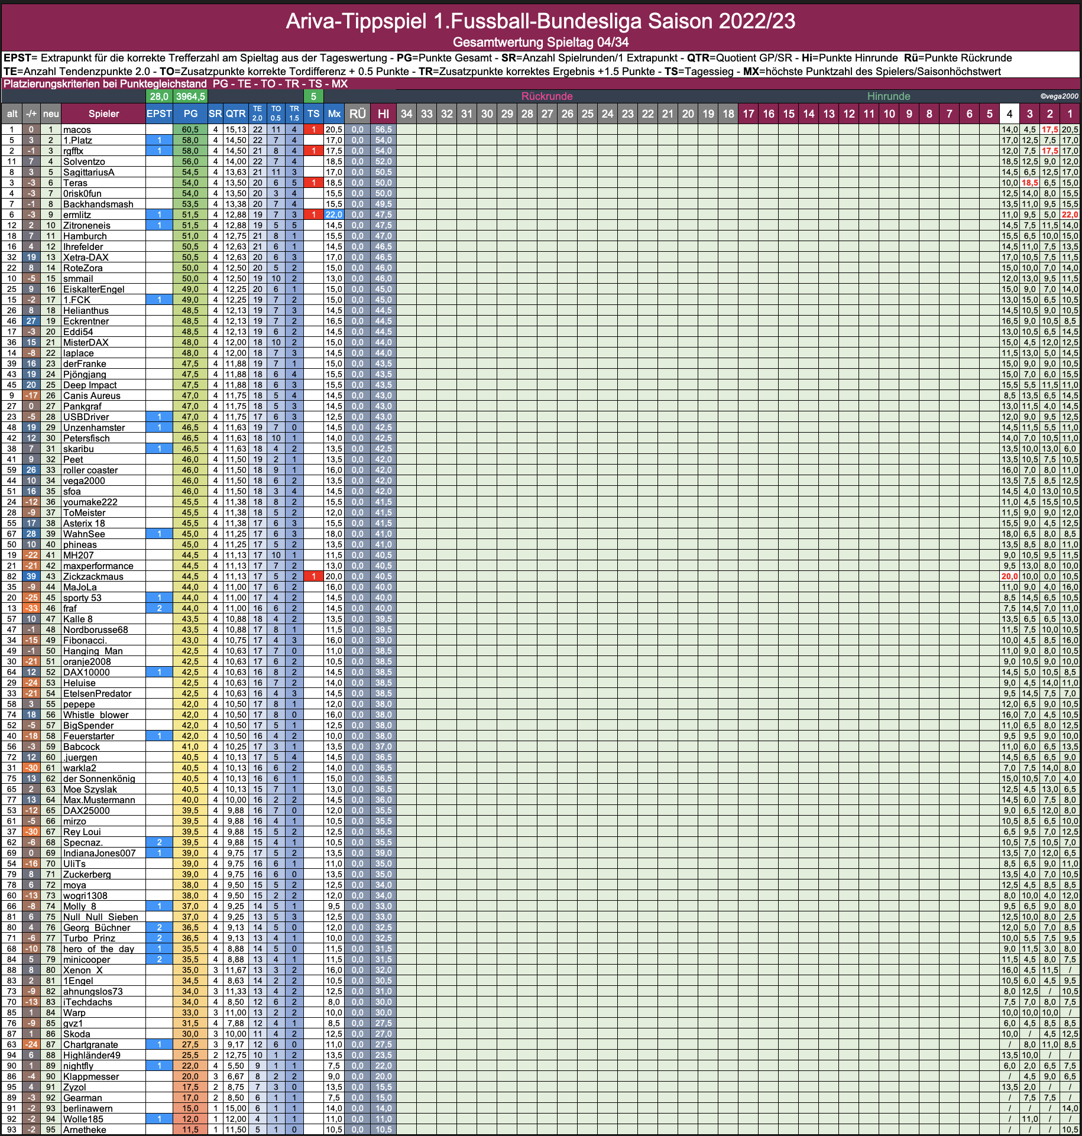This screenshot has width=1082, height=1136.
Task: Select player name 'WahnSee'
Action: click(x=84, y=534)
